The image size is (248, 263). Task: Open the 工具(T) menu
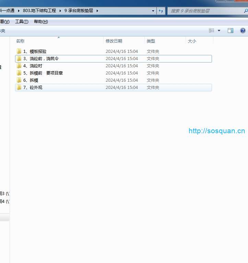(x=22, y=22)
